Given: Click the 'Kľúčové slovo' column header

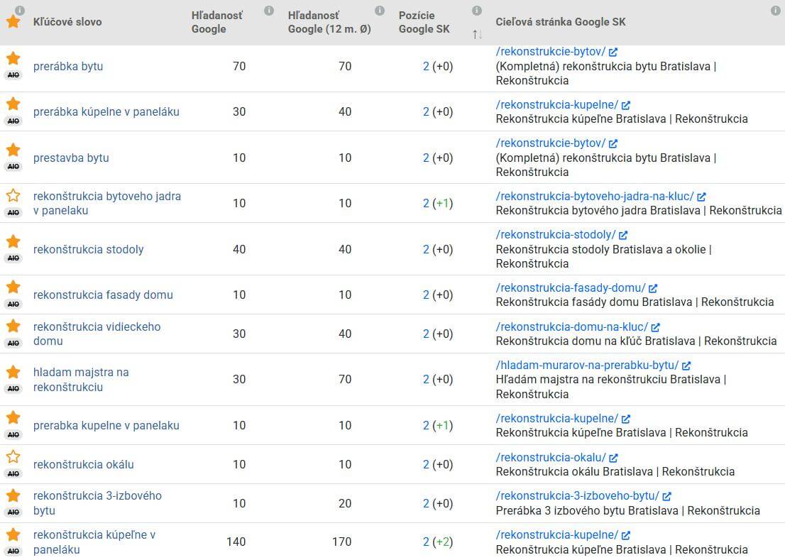Looking at the screenshot, I should tap(67, 22).
